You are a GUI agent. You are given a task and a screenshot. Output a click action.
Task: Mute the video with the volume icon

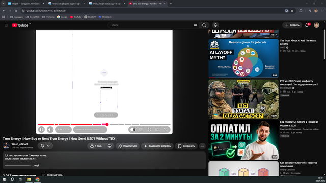[x=50, y=130]
